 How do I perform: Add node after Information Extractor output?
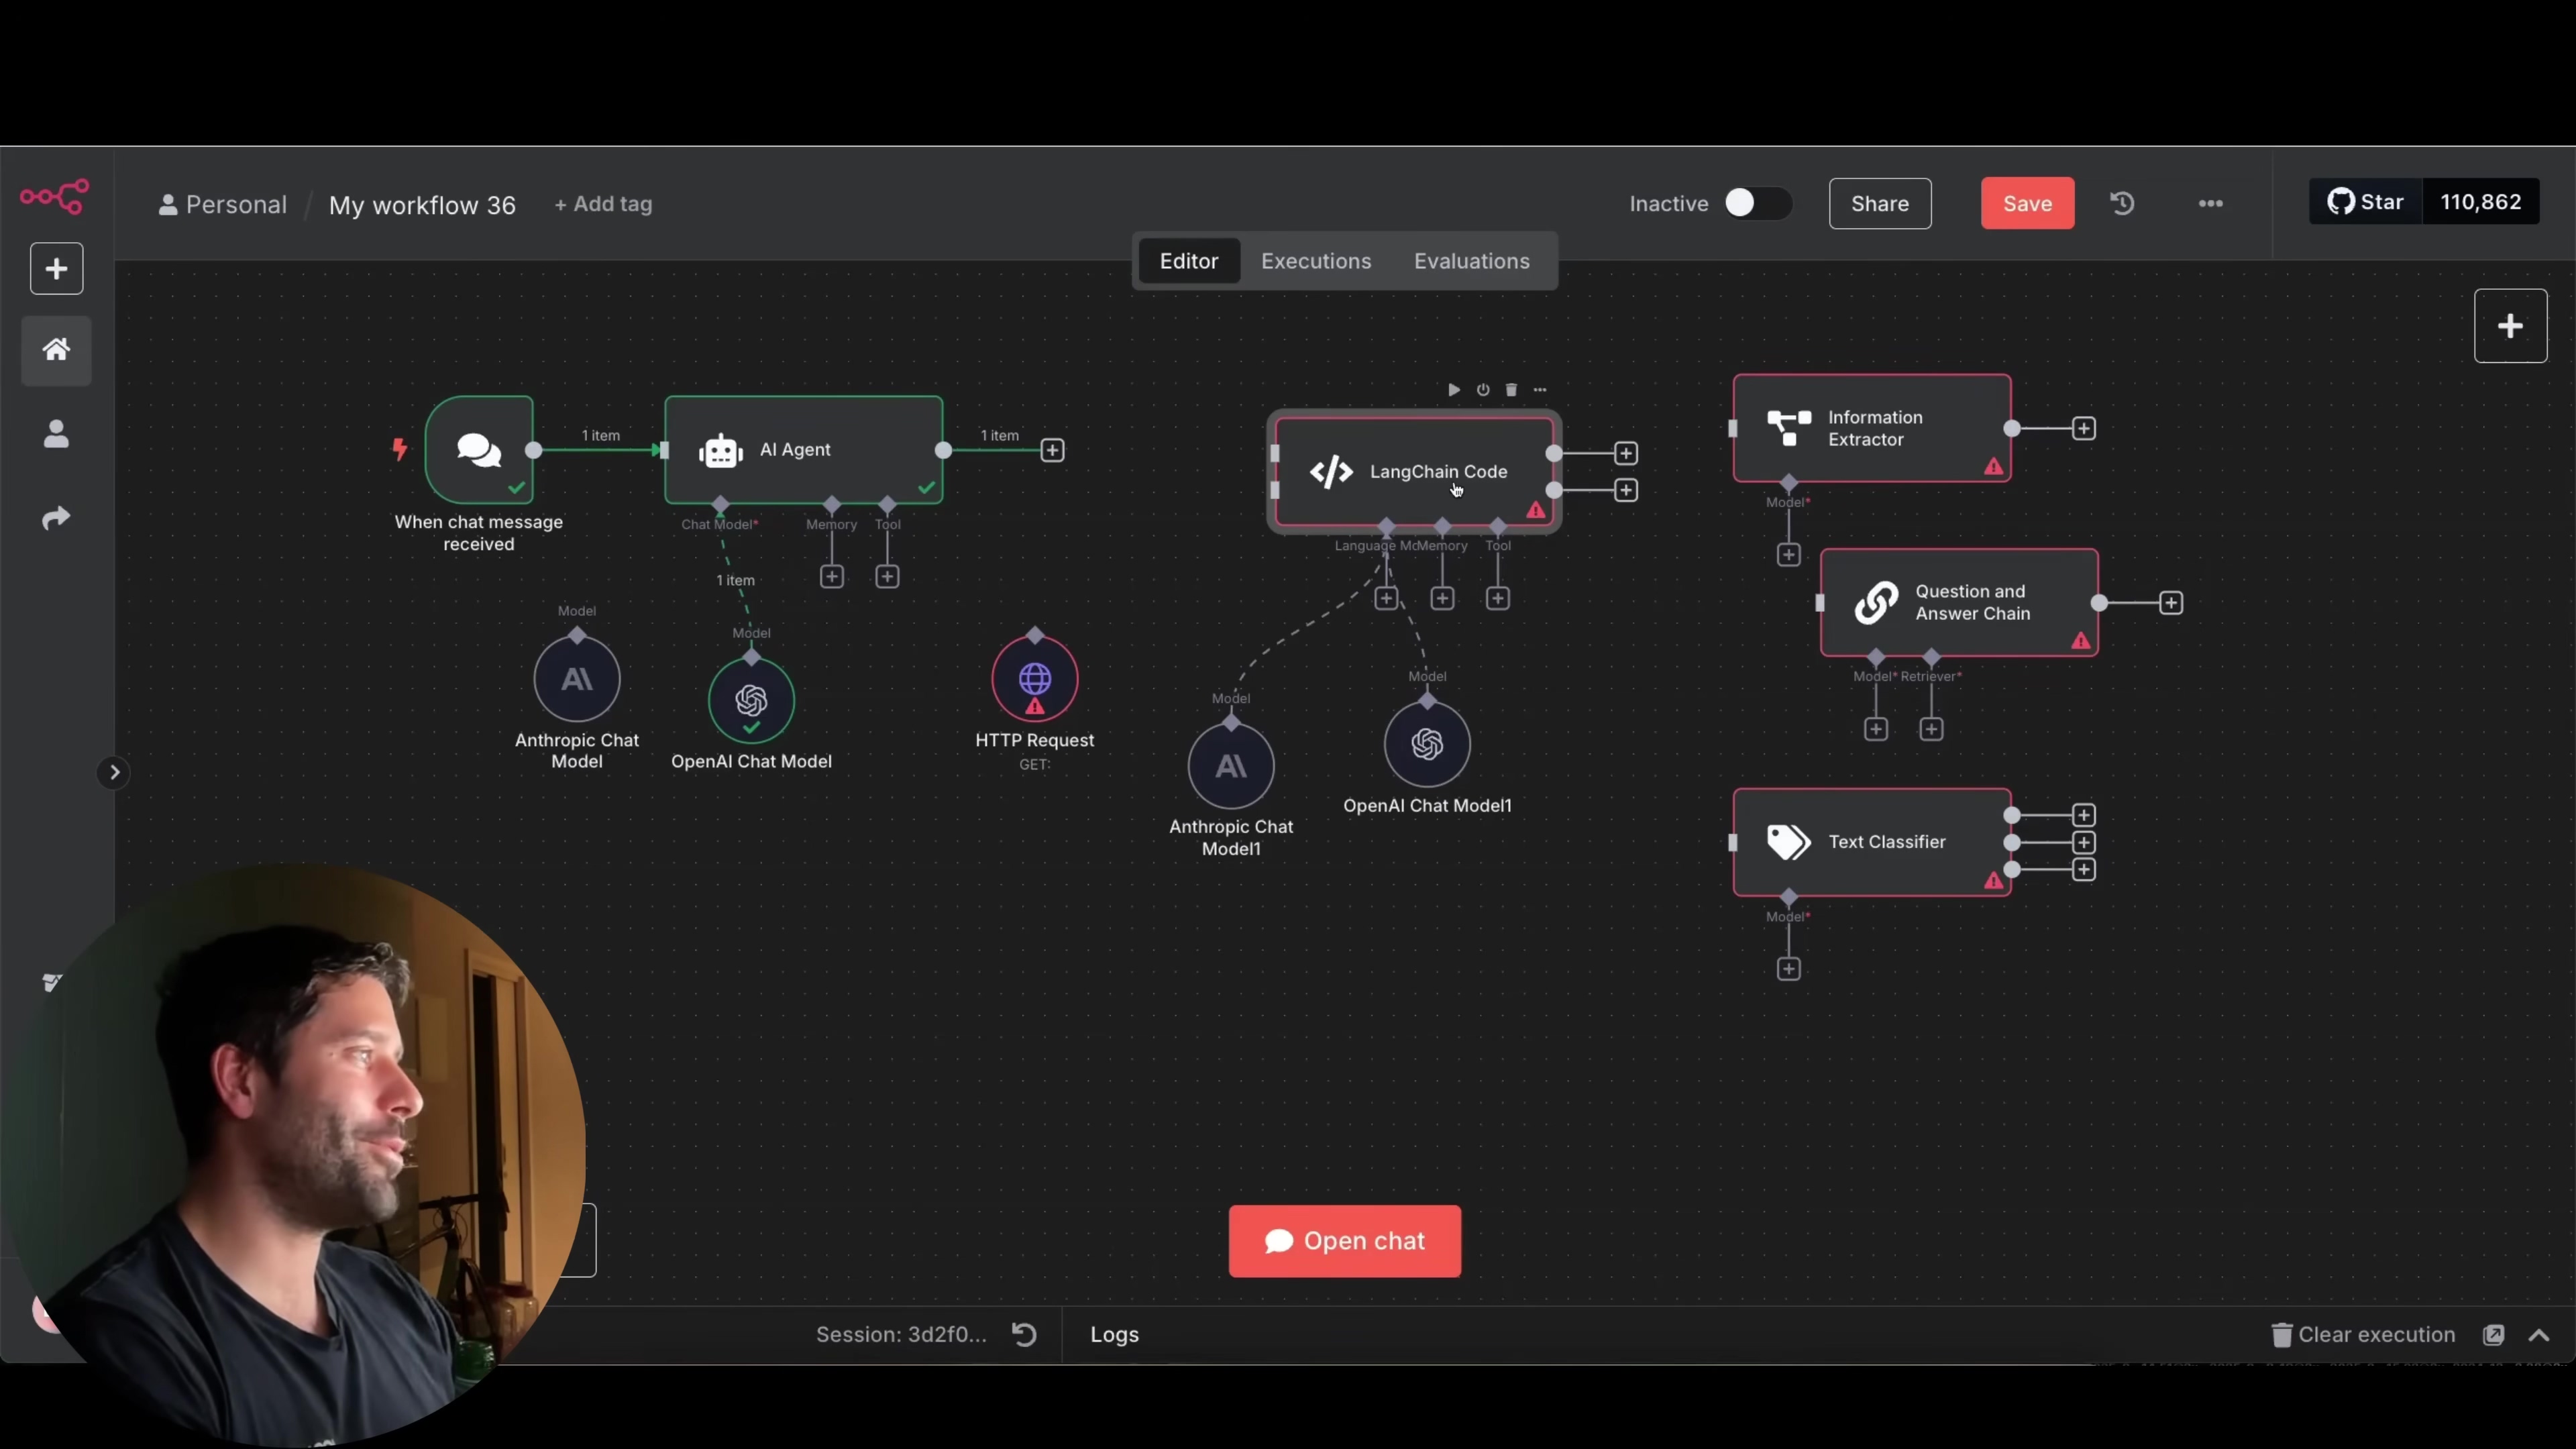tap(2083, 428)
